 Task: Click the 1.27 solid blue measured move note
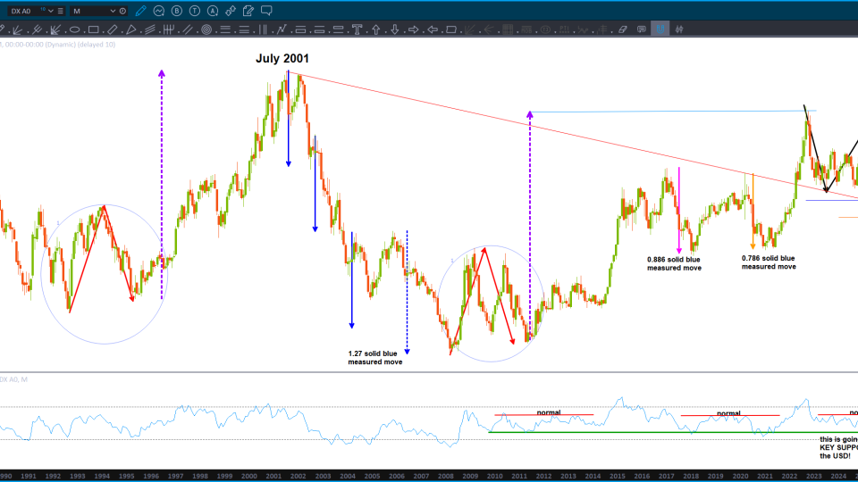click(x=374, y=358)
